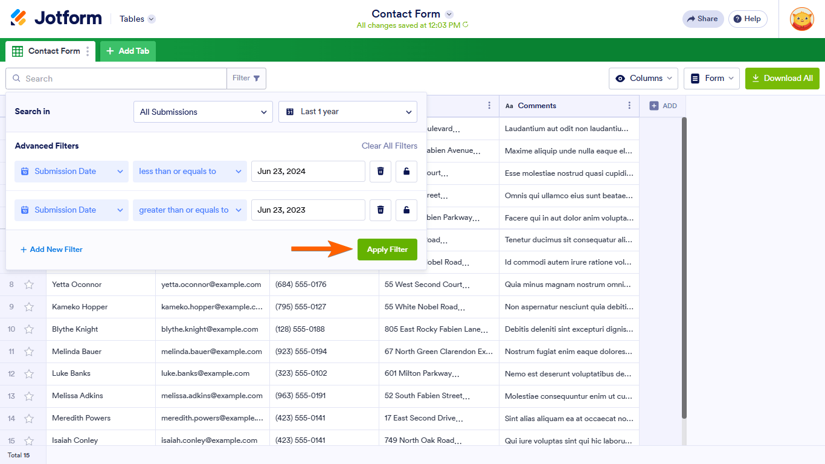
Task: Select the 52 South Fabien Street cell
Action: [x=439, y=396]
